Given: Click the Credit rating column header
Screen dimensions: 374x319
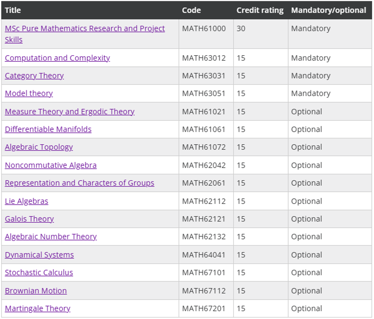Looking at the screenshot, I should tap(260, 10).
